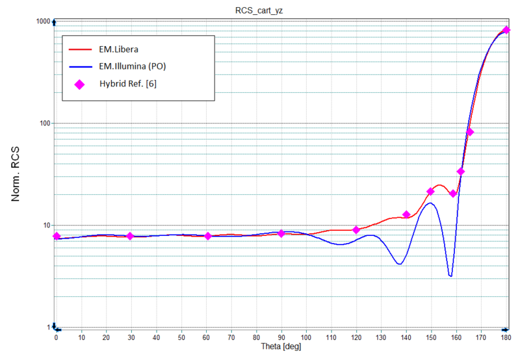
Task: Click the diamond marker at theta 140
Action: pyautogui.click(x=406, y=214)
